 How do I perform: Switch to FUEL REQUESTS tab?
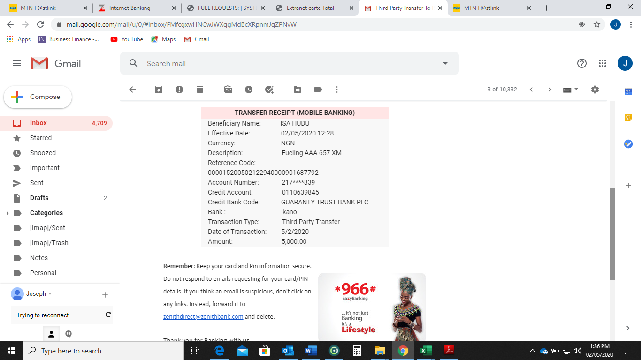[226, 8]
